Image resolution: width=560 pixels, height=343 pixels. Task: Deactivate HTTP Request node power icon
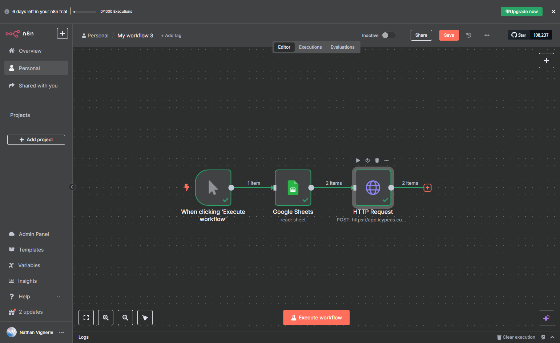pyautogui.click(x=367, y=160)
